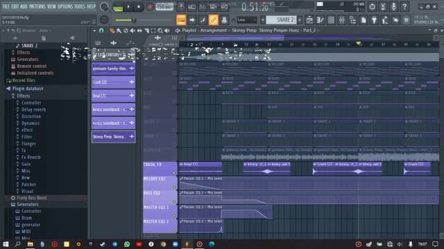Click the microphone one-click recording icon
The image size is (444, 249).
point(393,6)
